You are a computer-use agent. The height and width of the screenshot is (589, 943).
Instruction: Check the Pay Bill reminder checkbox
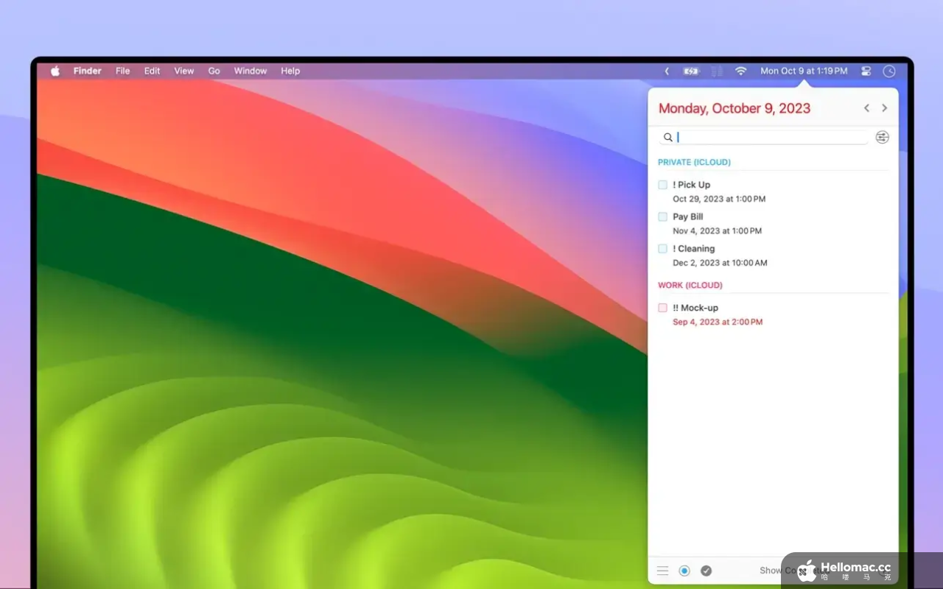663,216
